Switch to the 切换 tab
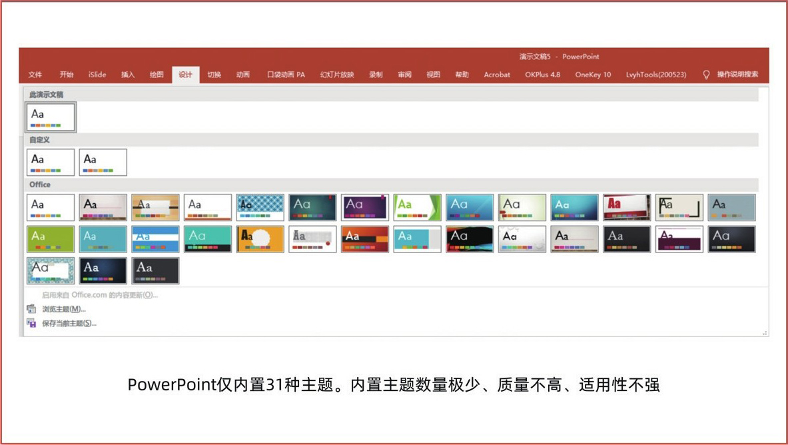 click(214, 75)
